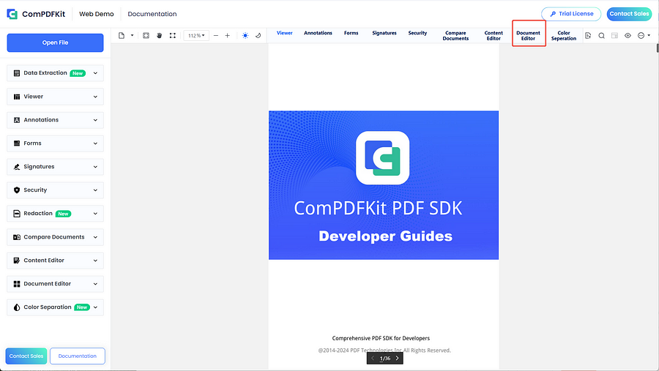
Task: Open the Color Seperation toolbar tab
Action: coord(564,36)
